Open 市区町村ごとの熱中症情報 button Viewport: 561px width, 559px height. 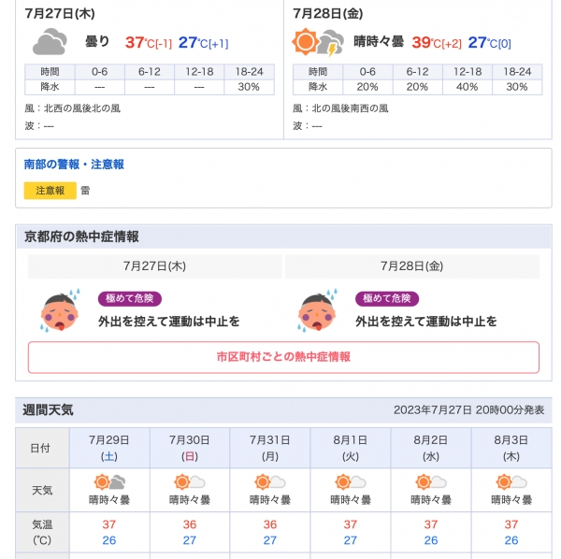coord(283,357)
